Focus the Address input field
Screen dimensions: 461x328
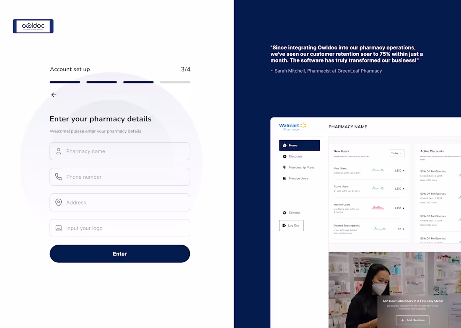(120, 203)
